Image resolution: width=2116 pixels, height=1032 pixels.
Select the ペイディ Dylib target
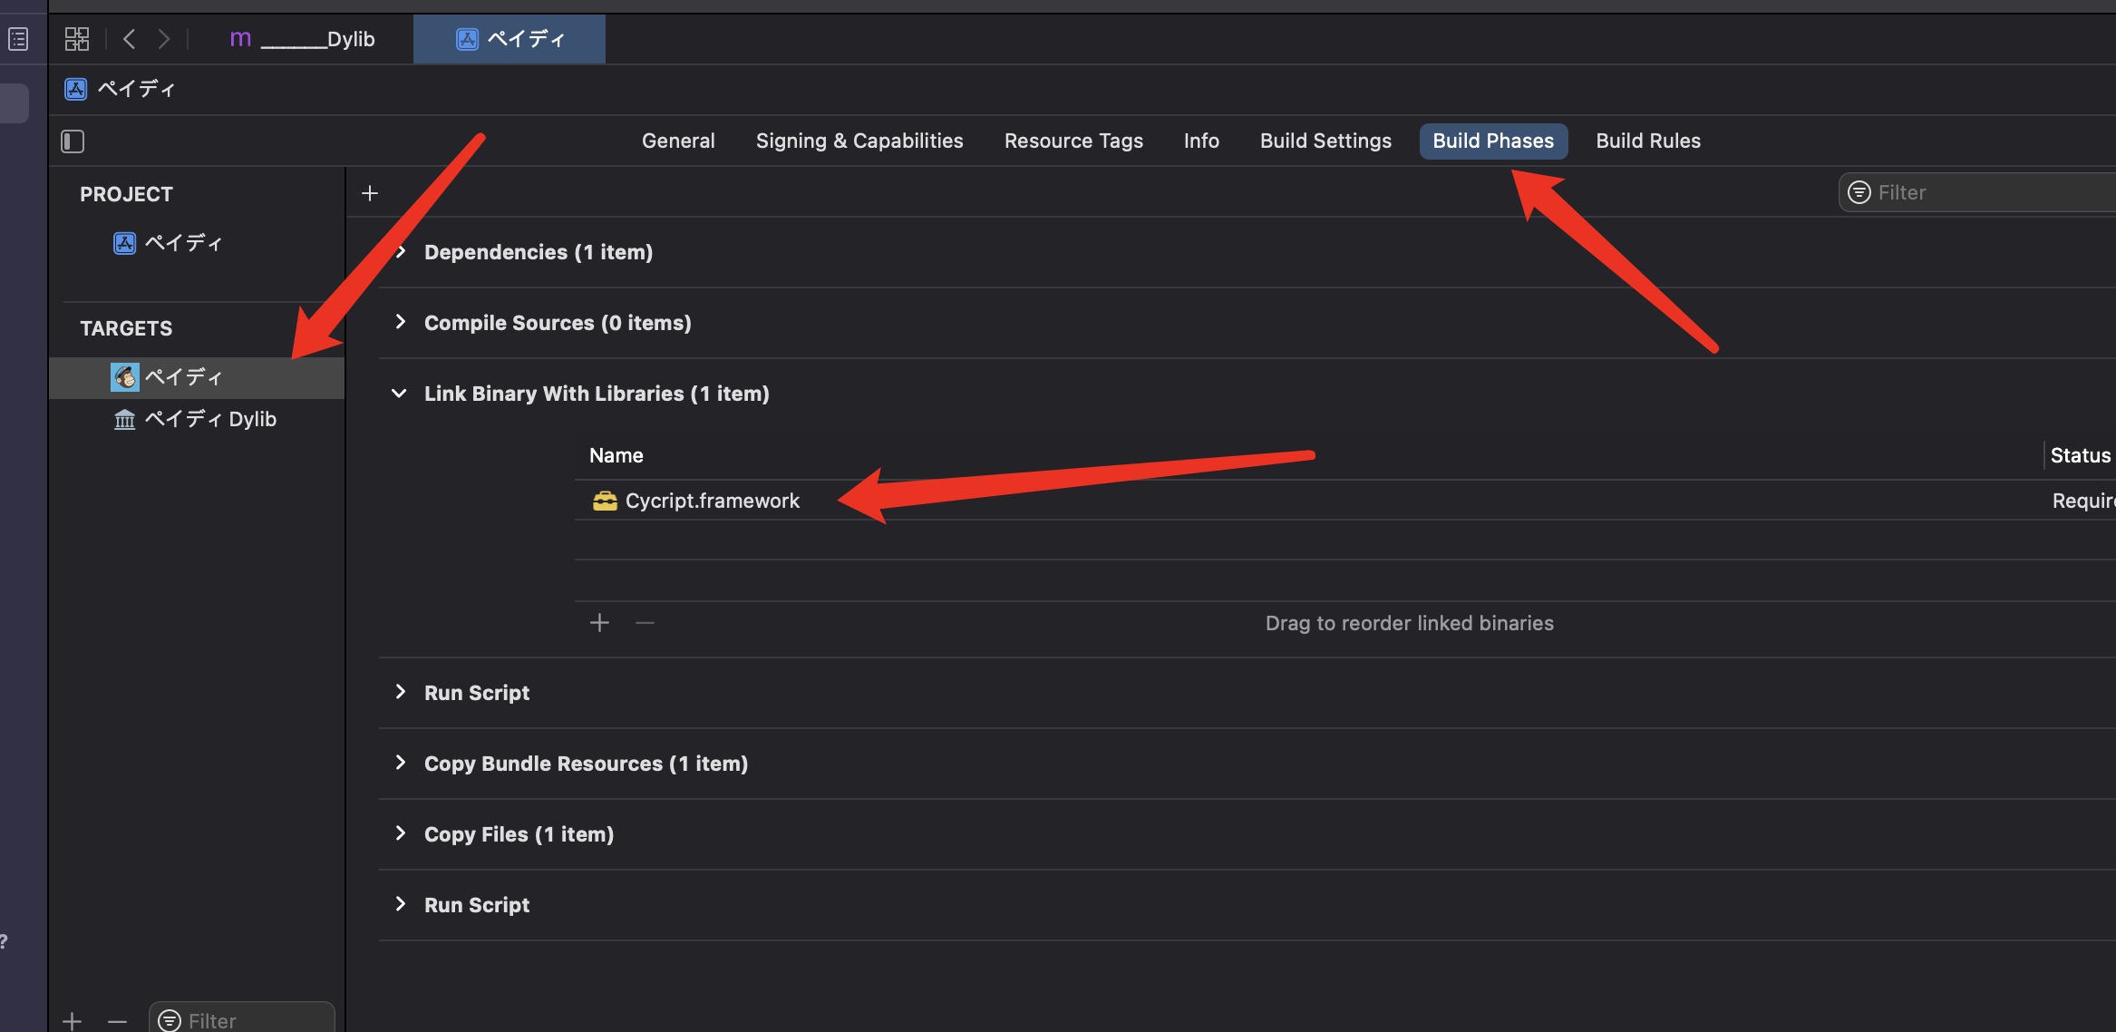[210, 419]
